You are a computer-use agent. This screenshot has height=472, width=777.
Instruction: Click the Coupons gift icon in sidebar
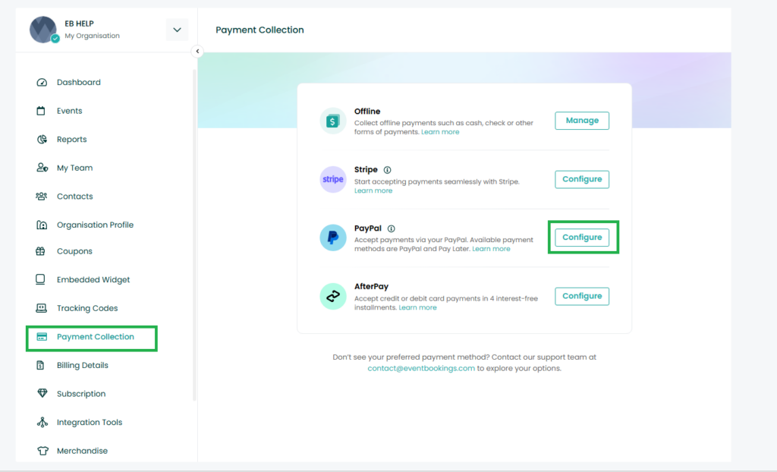pyautogui.click(x=42, y=251)
